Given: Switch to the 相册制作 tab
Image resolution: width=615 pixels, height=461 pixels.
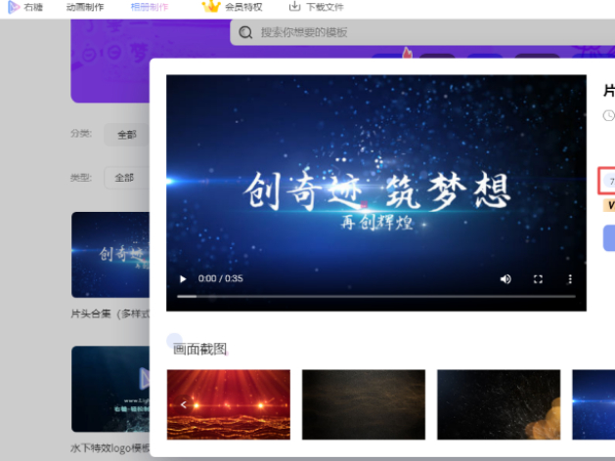Looking at the screenshot, I should (x=150, y=7).
